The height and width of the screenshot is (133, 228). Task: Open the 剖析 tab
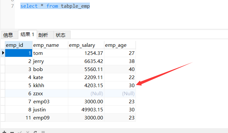tap(43, 35)
